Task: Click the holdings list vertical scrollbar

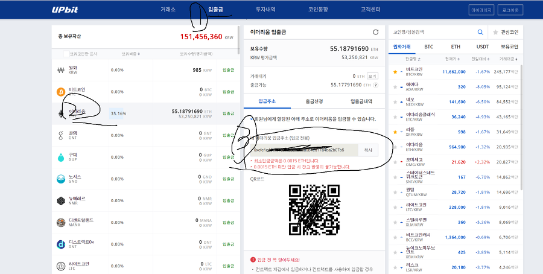Action: (x=238, y=40)
